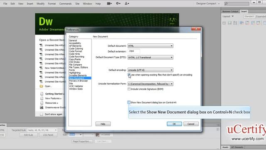Click the Default extension input field
Image resolution: width=266 pixels, height=150 pixels.
point(134,51)
